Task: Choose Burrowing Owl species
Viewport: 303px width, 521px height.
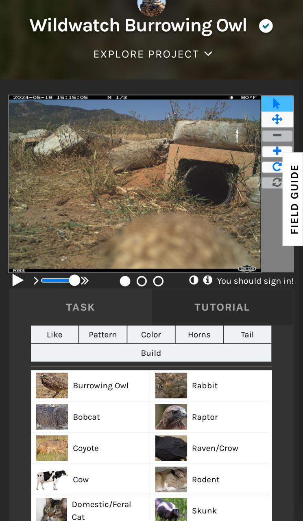Action: click(91, 385)
